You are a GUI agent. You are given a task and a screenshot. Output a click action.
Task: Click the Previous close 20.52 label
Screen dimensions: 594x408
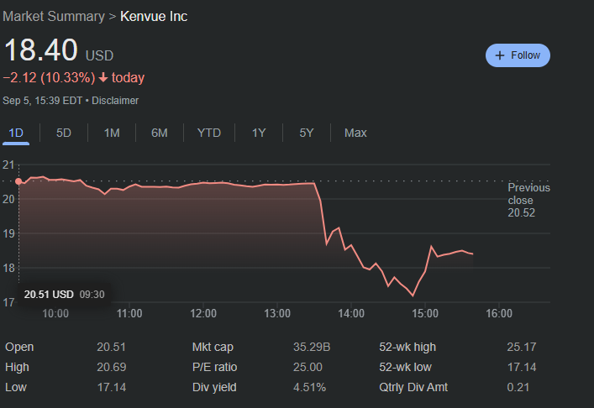pyautogui.click(x=528, y=200)
